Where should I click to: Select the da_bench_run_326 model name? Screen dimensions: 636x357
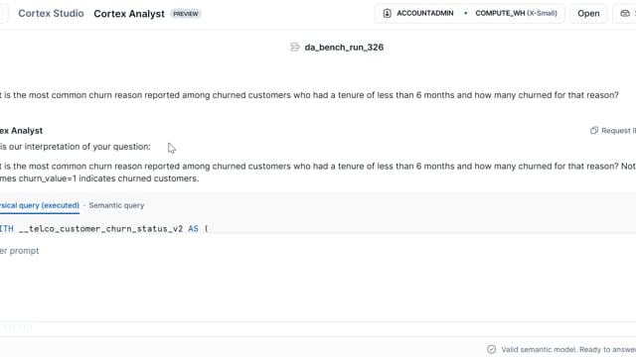(x=344, y=48)
